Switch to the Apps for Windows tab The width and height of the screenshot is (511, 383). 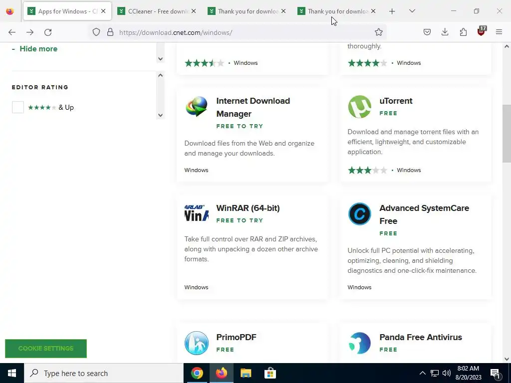click(67, 11)
